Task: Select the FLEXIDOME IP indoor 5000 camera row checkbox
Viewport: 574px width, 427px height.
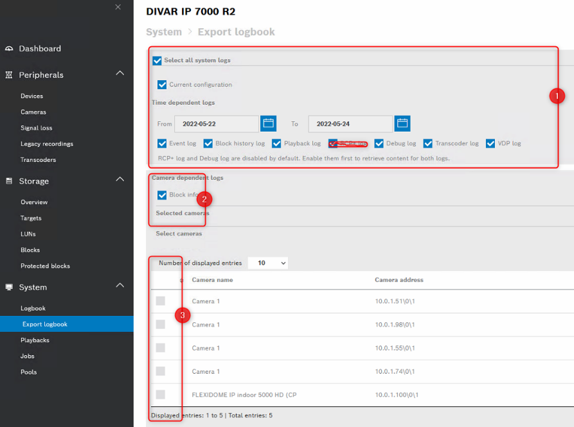Action: pos(161,394)
